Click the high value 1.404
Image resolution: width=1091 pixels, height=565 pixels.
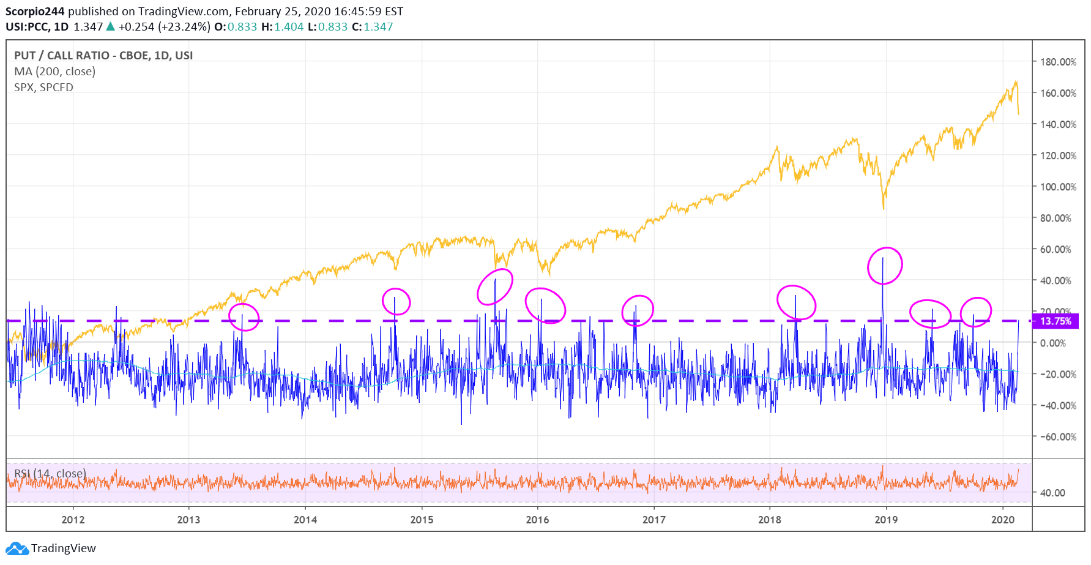(289, 27)
